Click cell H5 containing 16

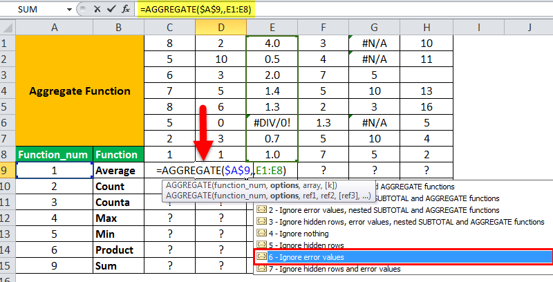[x=427, y=107]
